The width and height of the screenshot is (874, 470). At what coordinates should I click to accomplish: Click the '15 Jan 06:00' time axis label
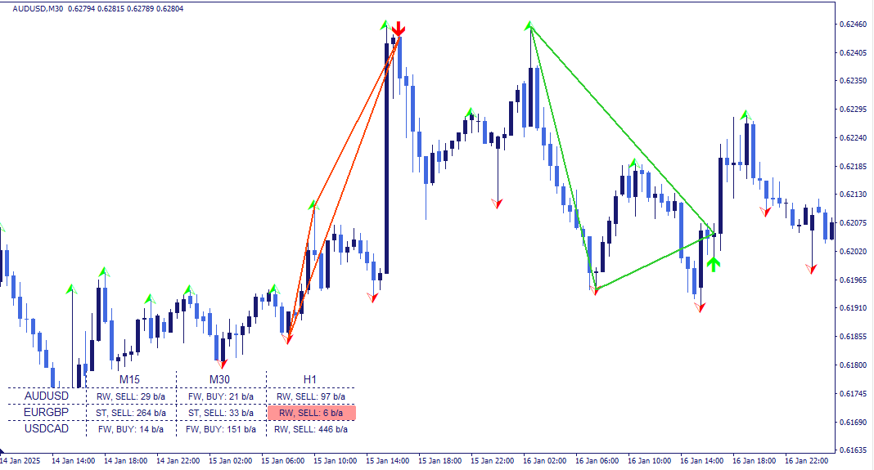click(x=283, y=461)
